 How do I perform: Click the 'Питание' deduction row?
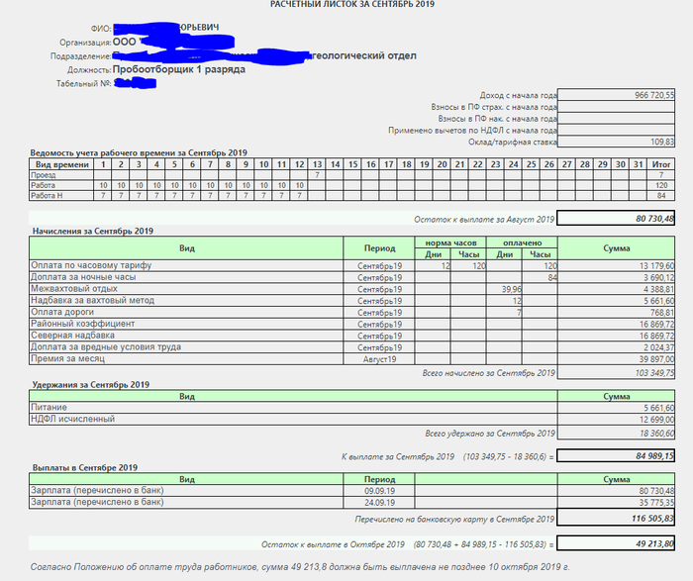point(351,408)
